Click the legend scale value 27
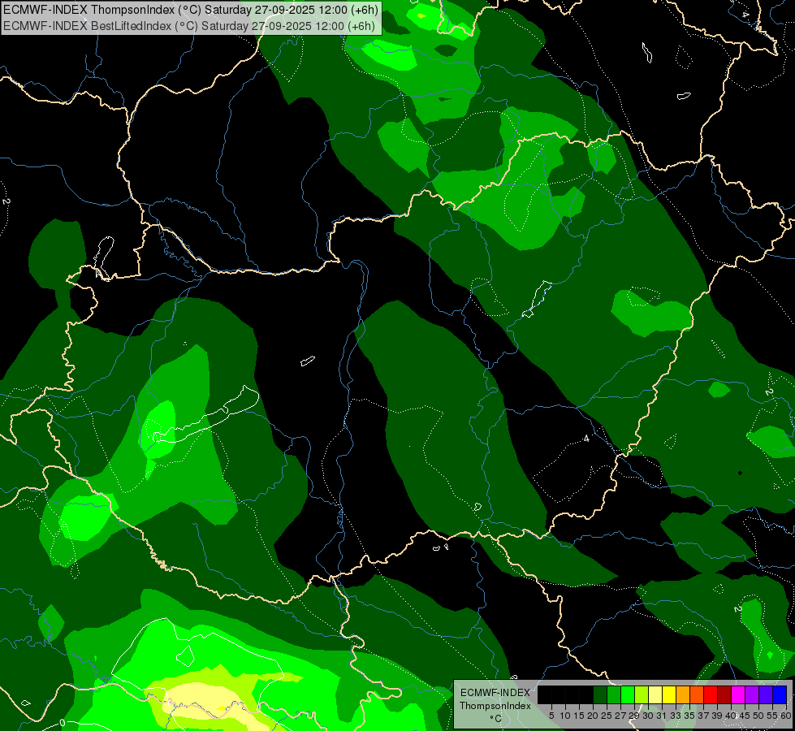 pyautogui.click(x=620, y=716)
